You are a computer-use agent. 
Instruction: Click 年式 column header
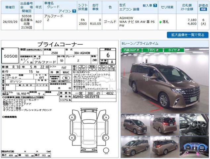[x=38, y=7]
